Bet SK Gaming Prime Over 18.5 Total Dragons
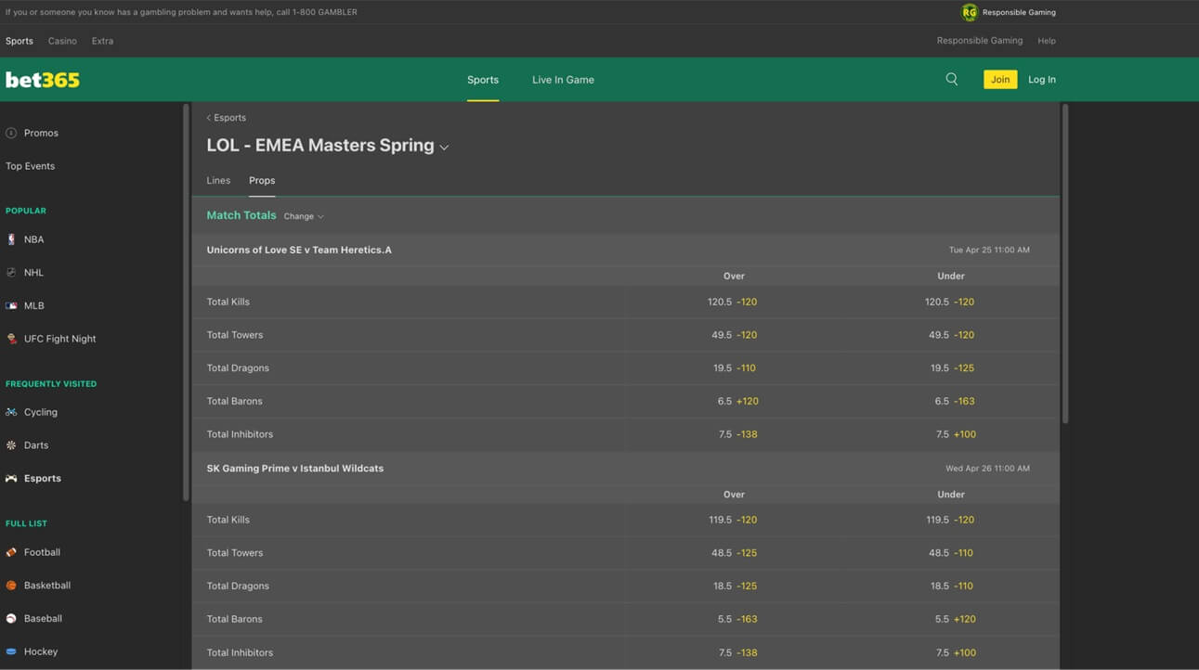Image resolution: width=1199 pixels, height=670 pixels. (x=735, y=586)
